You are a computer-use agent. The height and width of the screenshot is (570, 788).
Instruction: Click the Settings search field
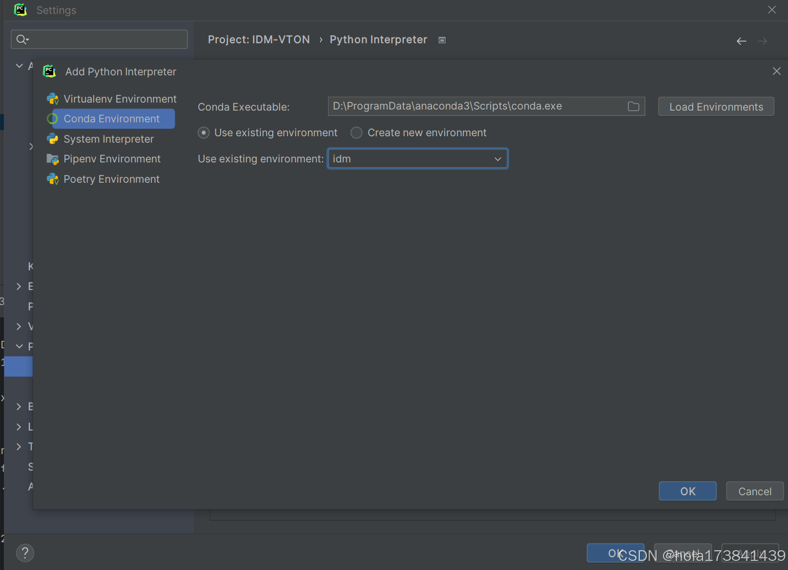point(99,40)
